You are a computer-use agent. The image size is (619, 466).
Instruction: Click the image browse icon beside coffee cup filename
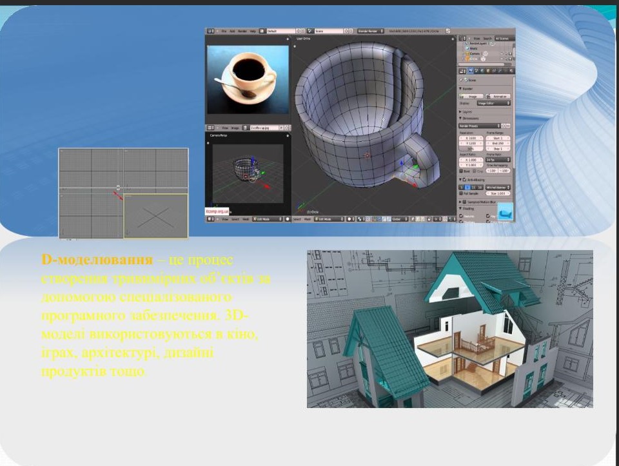tap(246, 128)
